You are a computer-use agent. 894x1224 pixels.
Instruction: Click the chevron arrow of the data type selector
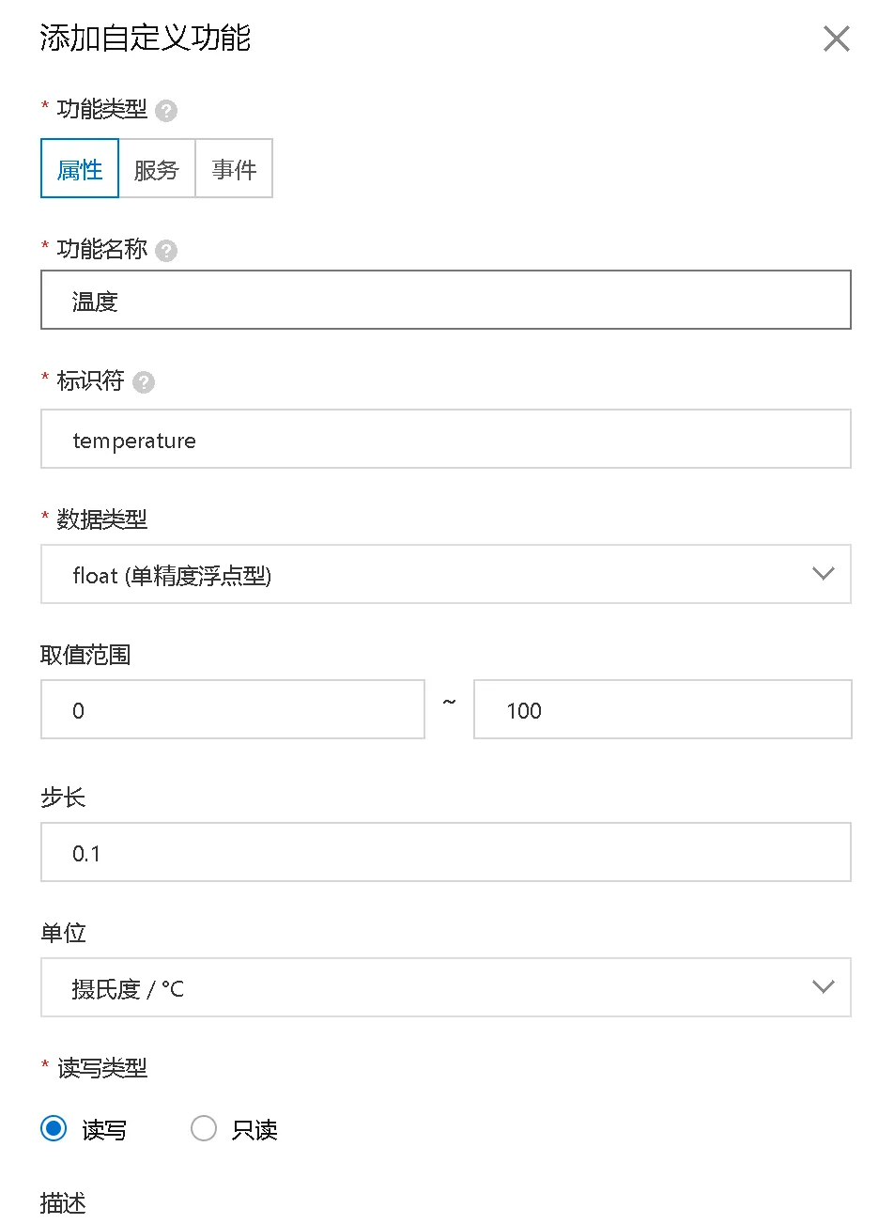click(x=824, y=574)
